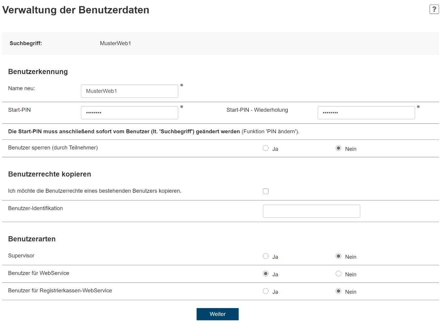441x325 pixels.
Task: Select 'Ja' for Benutzer für WebService
Action: (266, 274)
